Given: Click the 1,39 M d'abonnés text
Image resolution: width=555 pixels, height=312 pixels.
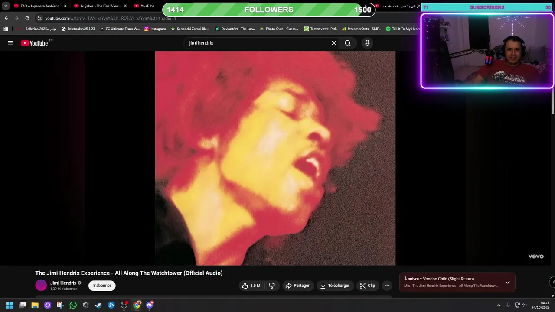Looking at the screenshot, I should (x=64, y=289).
